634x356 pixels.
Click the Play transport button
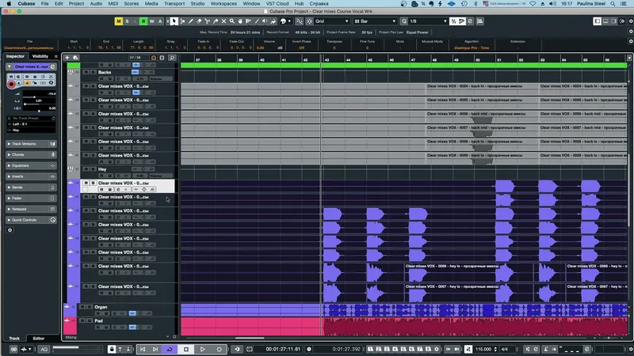[203, 349]
